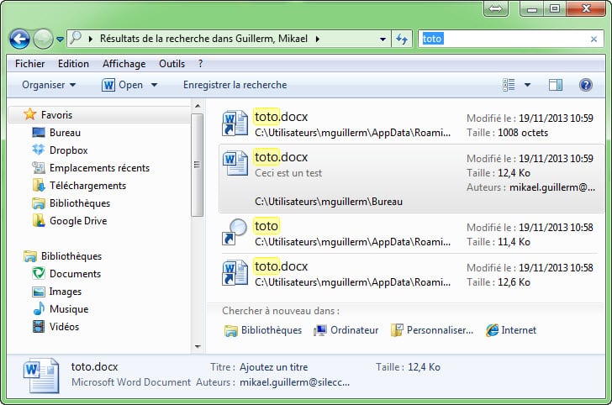Click Enregistrer la recherche
This screenshot has width=612, height=405.
pos(235,85)
